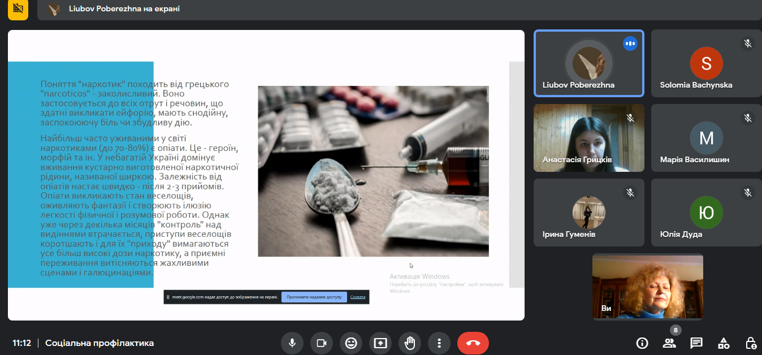Click the Анастасія Грицків video tile
762x355 pixels.
pyautogui.click(x=588, y=138)
